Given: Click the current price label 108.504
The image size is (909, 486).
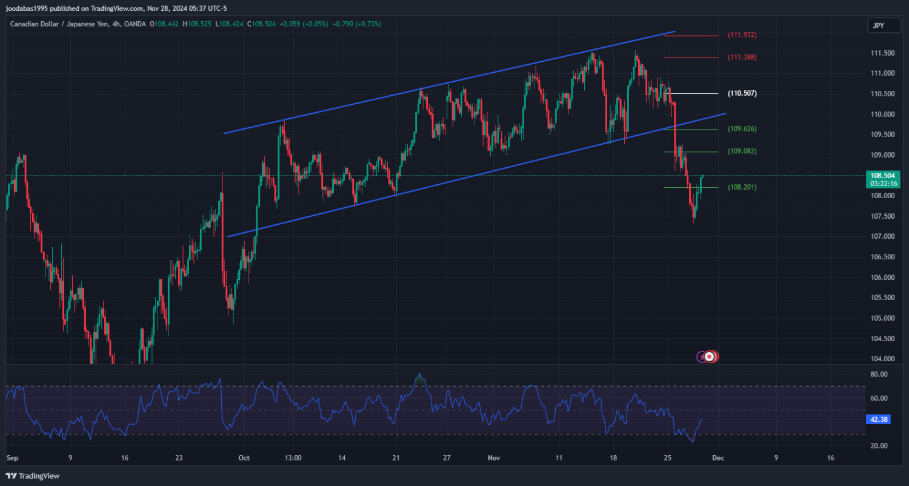Looking at the screenshot, I should (x=882, y=175).
